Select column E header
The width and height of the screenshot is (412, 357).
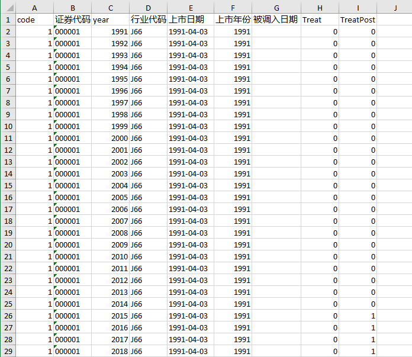click(x=191, y=8)
